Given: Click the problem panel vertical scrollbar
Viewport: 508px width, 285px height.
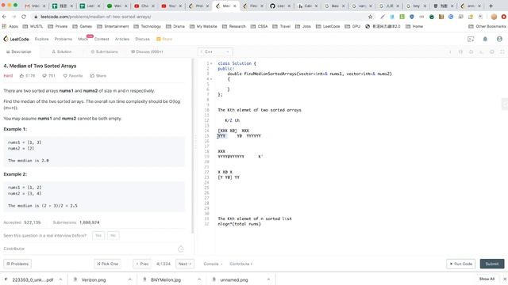Looking at the screenshot, I should pos(193,146).
